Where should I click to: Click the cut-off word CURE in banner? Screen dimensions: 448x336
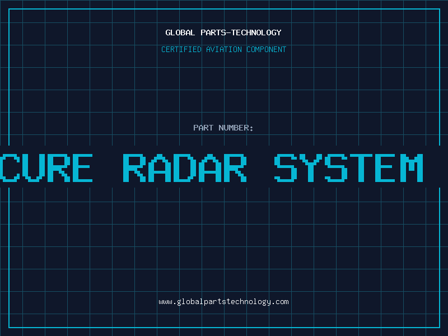[47, 167]
